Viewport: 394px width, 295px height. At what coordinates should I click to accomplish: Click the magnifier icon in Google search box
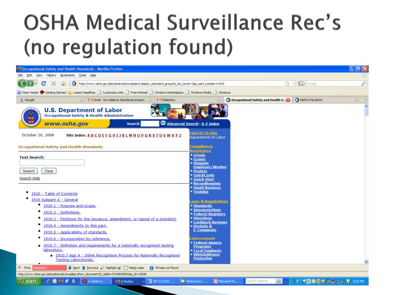(x=363, y=83)
